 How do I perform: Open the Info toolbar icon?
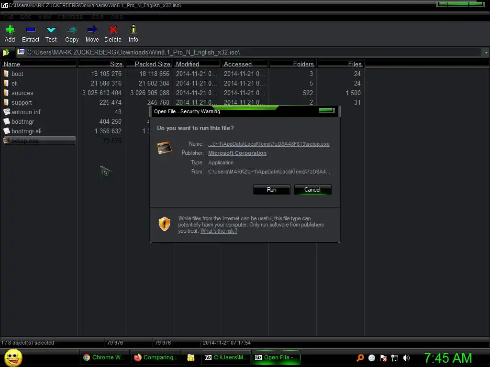pyautogui.click(x=133, y=29)
